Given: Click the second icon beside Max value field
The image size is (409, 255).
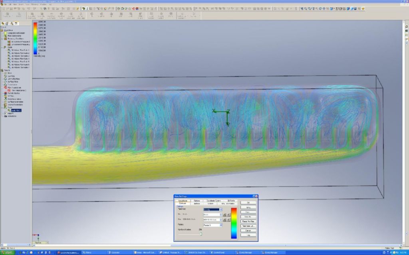Looking at the screenshot, I should pyautogui.click(x=229, y=220).
